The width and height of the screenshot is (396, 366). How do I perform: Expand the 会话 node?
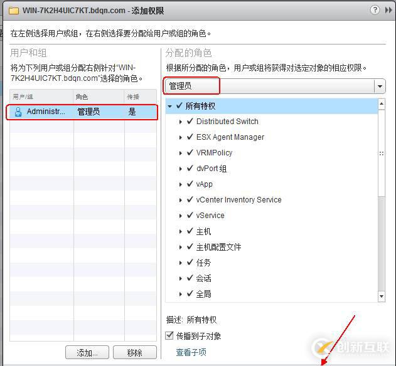coord(180,278)
